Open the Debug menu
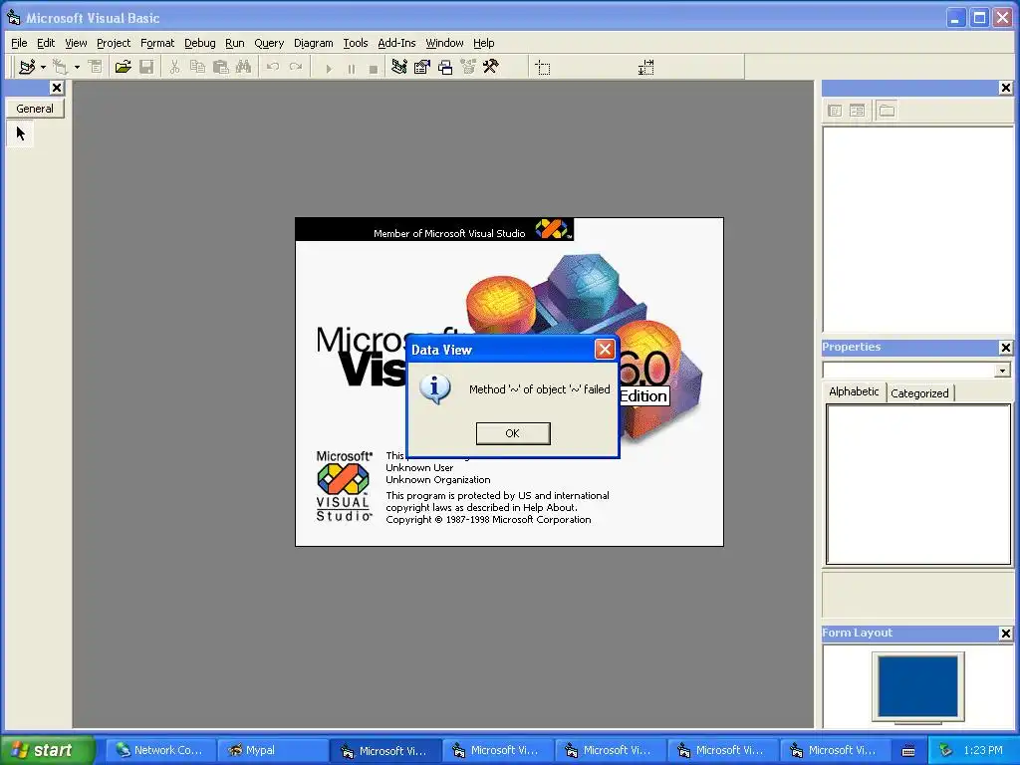 coord(199,43)
